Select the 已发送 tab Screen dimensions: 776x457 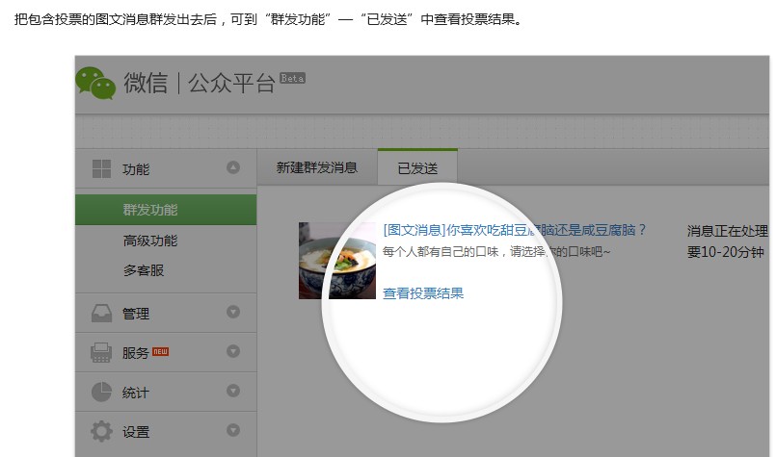[x=417, y=168]
